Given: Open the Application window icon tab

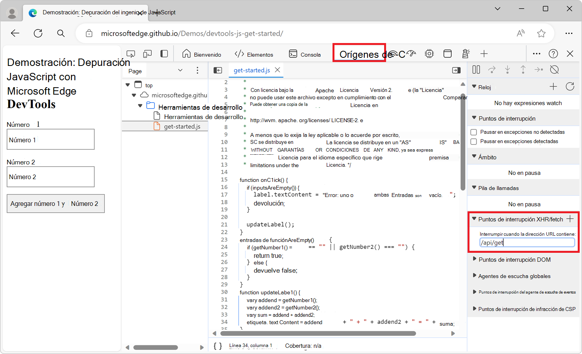Looking at the screenshot, I should (x=447, y=54).
